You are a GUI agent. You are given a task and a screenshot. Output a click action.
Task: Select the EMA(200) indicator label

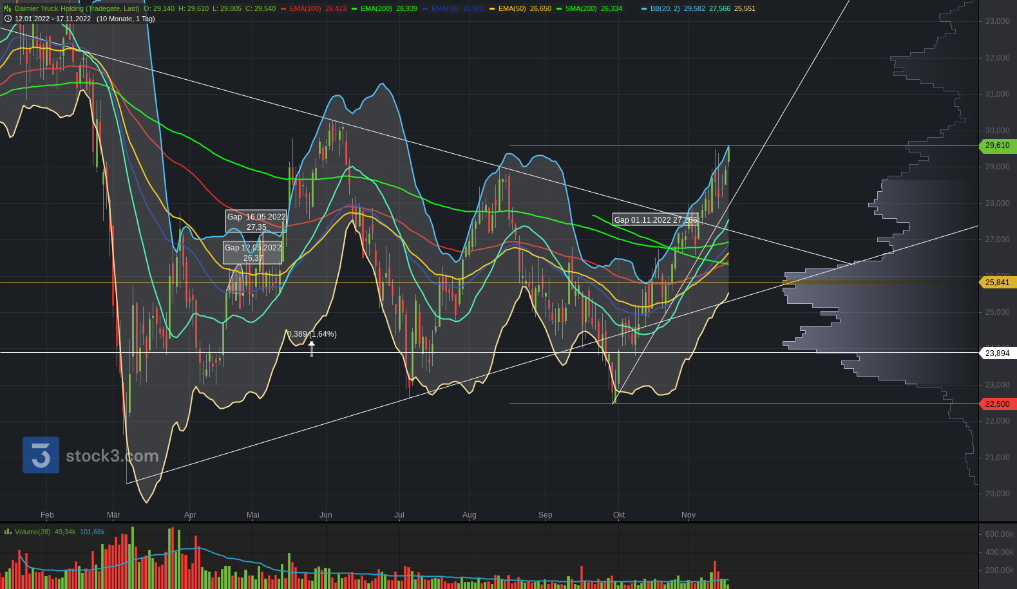click(x=376, y=9)
